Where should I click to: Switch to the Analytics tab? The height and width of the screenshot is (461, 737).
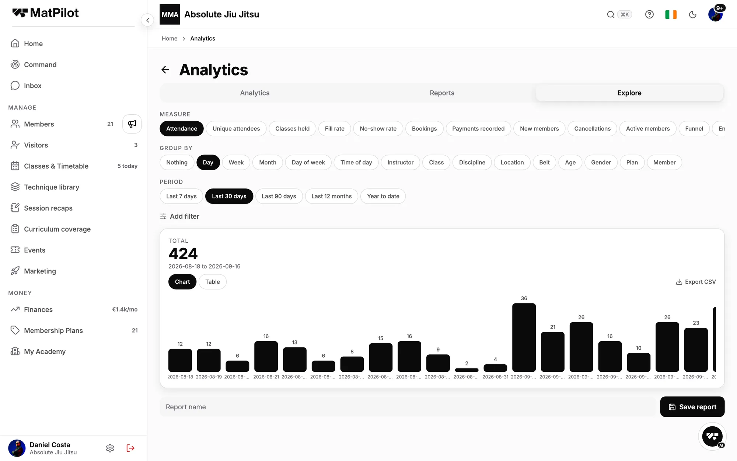(x=255, y=93)
